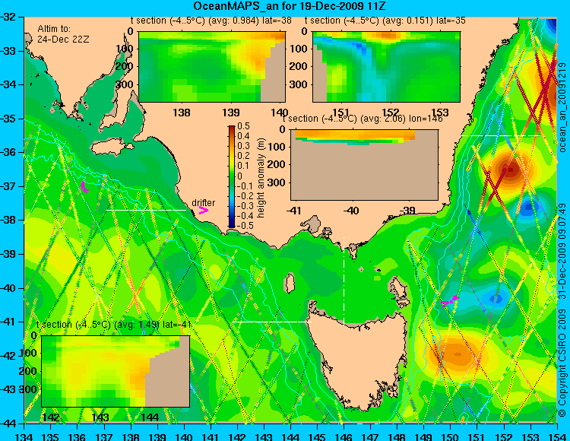Screen dimensions: 570x441
Task: Click the white dashed section line at longitude 146
Action: tap(344, 281)
